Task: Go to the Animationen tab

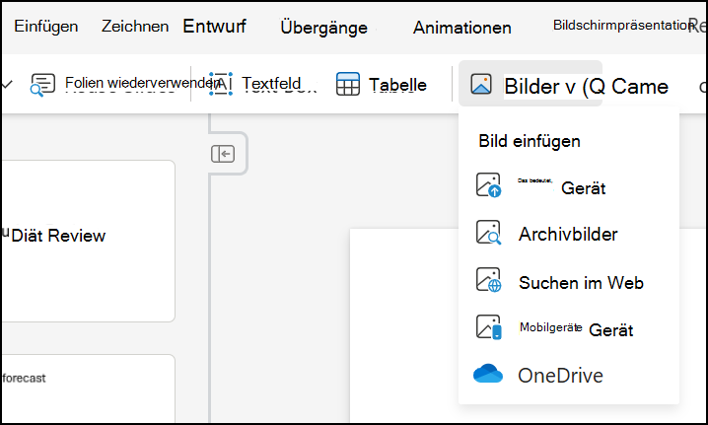Action: coord(461,28)
